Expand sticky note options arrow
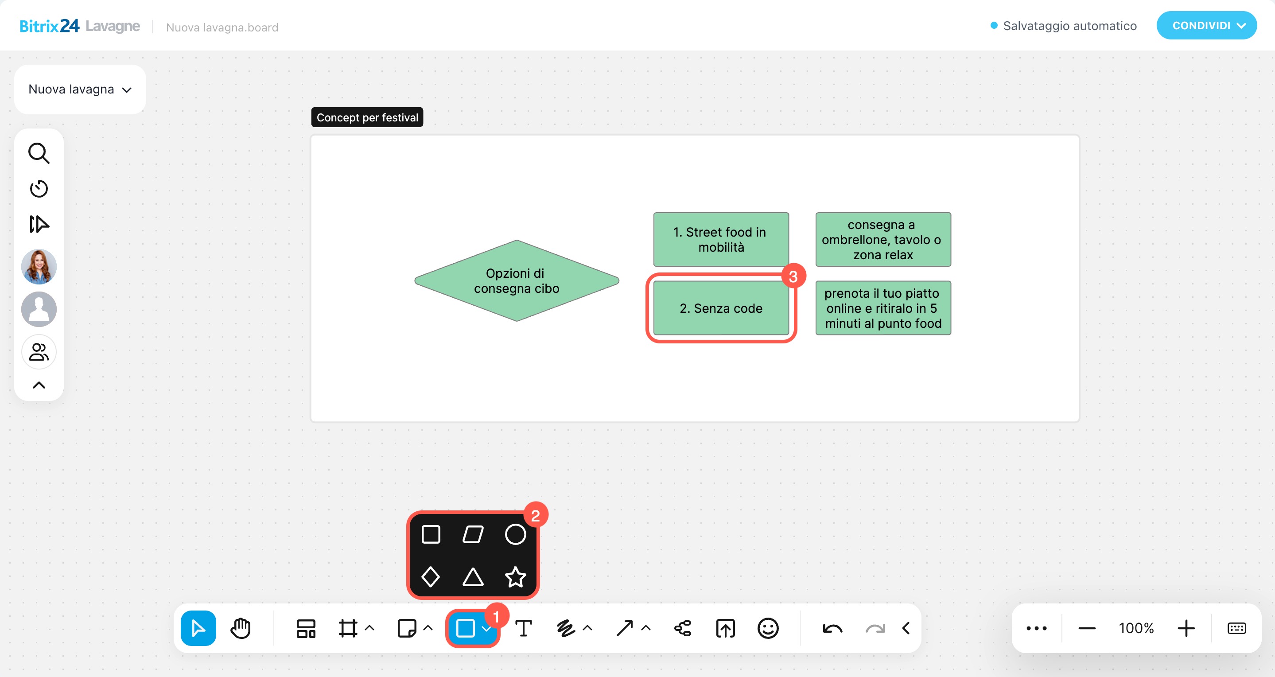 (428, 628)
